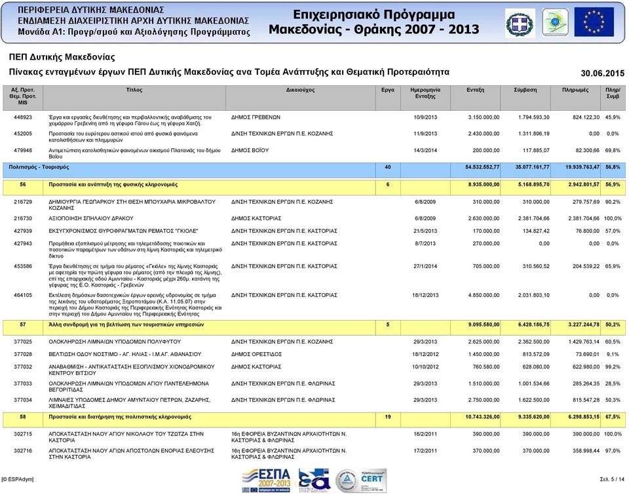Click the report date 30.06.2015
The image size is (629, 497).
point(603,73)
